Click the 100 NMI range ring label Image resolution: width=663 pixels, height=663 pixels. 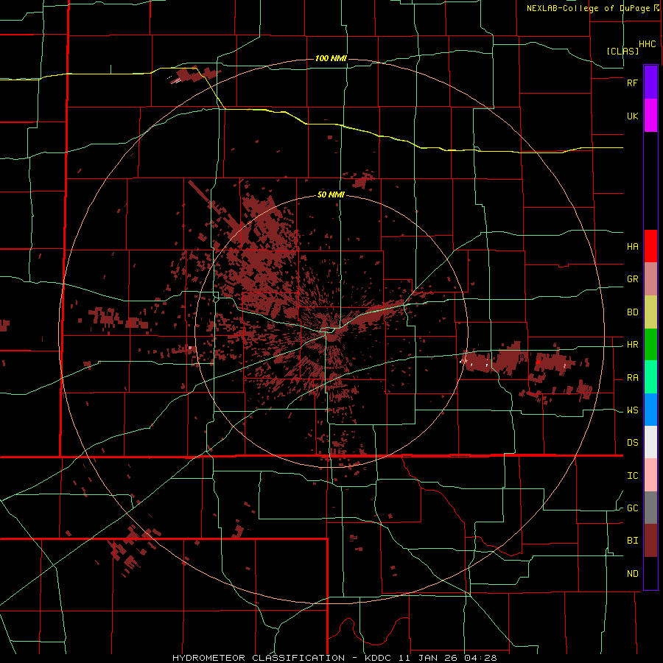coord(331,58)
